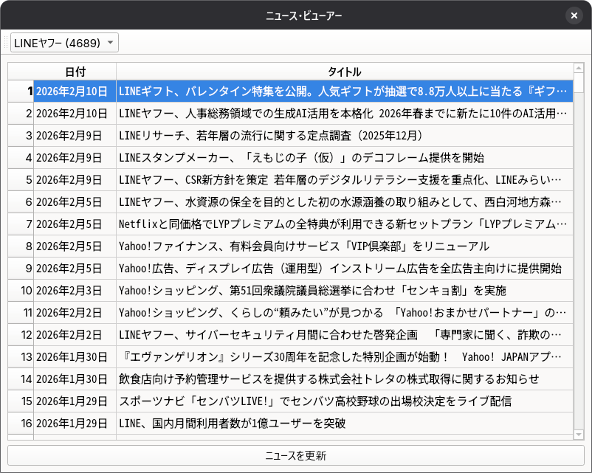Select the CSR新方針を策定 news title

344,180
